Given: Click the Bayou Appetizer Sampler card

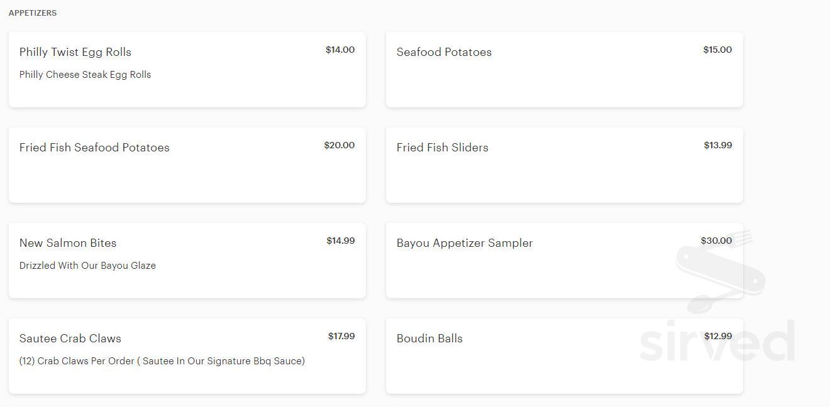Looking at the screenshot, I should click(564, 260).
